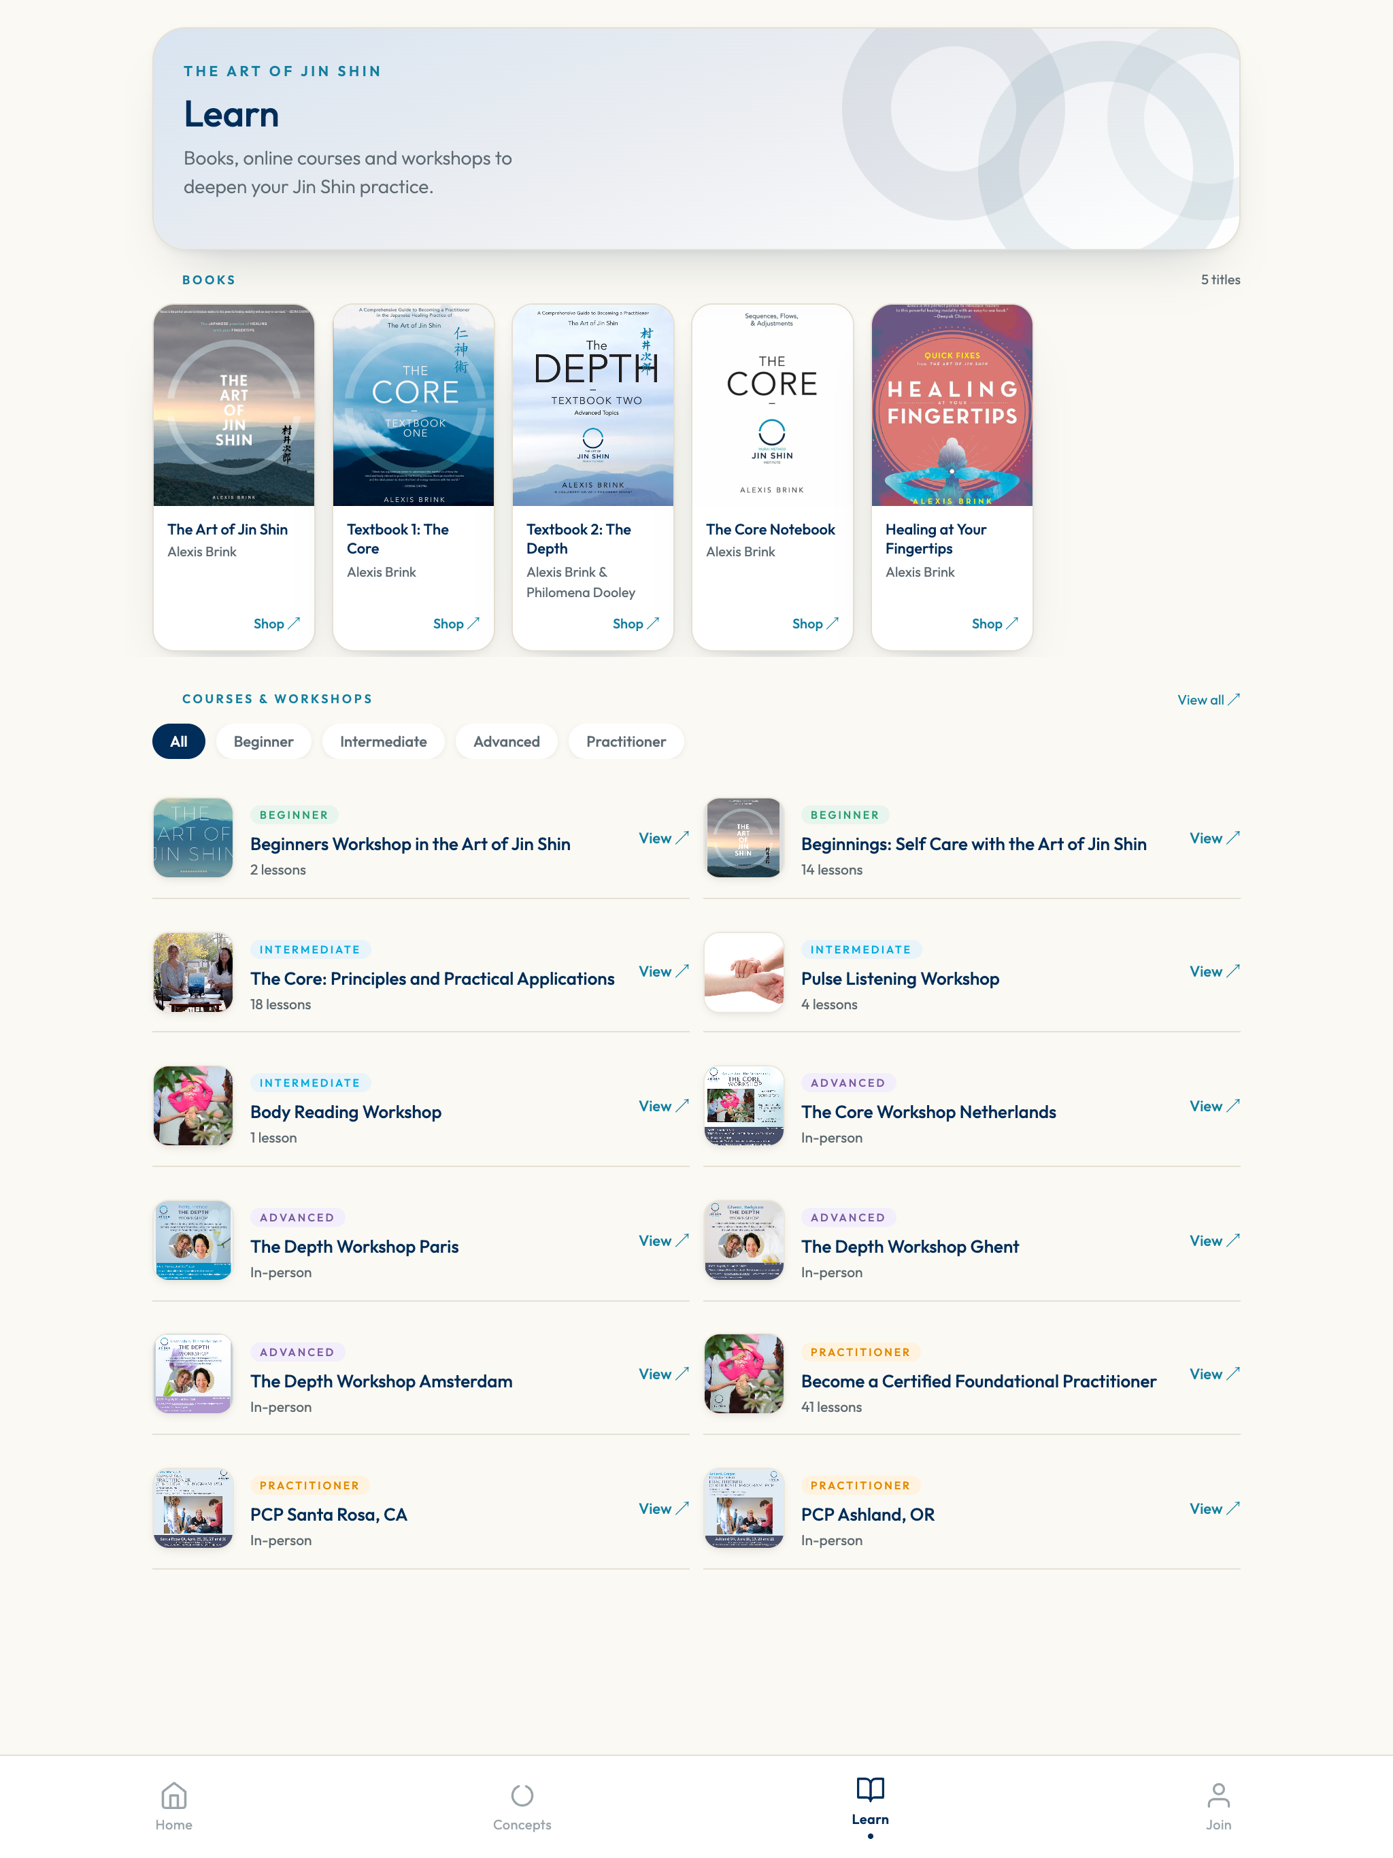View The Core: Principles and Practical Applications
This screenshot has height=1858, width=1393.
click(664, 972)
